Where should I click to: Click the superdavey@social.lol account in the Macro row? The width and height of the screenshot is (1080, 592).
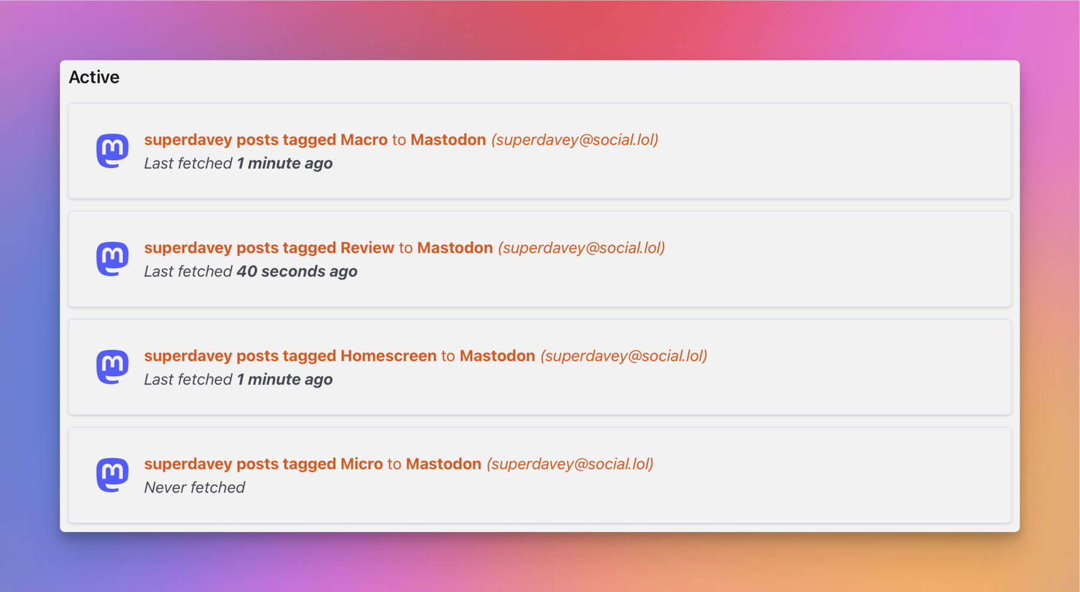click(x=575, y=140)
